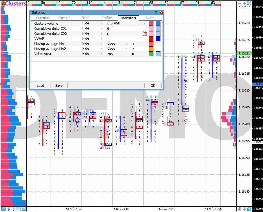Switch to the Alerts tab
The image size is (263, 212).
coord(150,18)
